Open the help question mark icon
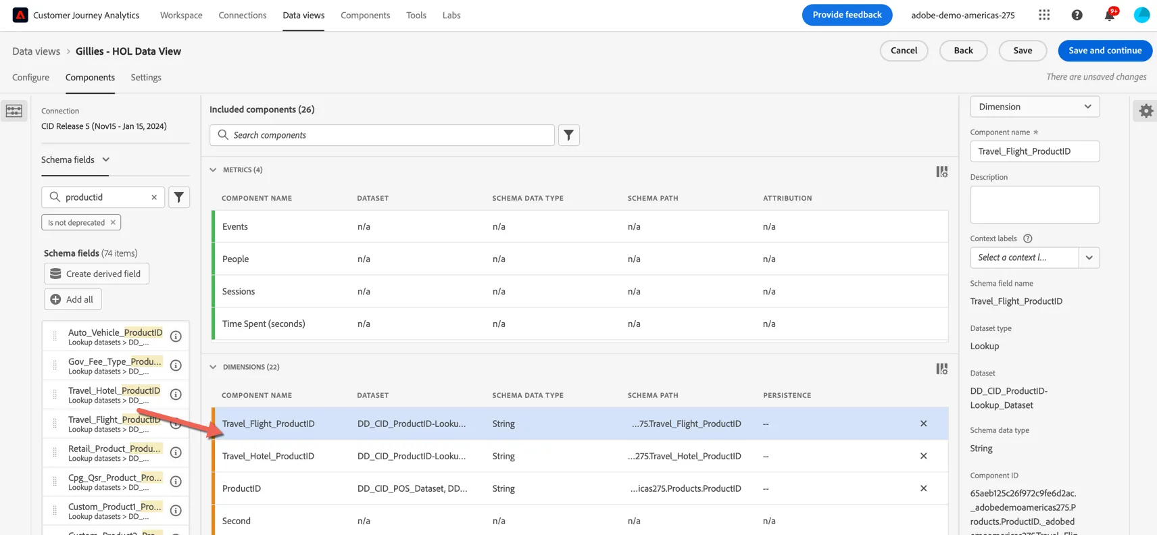The image size is (1157, 535). [x=1077, y=15]
